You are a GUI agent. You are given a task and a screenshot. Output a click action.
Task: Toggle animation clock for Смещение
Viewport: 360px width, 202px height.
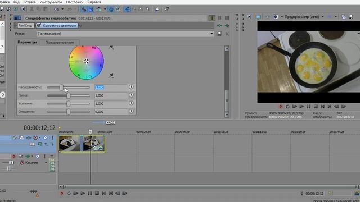pyautogui.click(x=131, y=111)
